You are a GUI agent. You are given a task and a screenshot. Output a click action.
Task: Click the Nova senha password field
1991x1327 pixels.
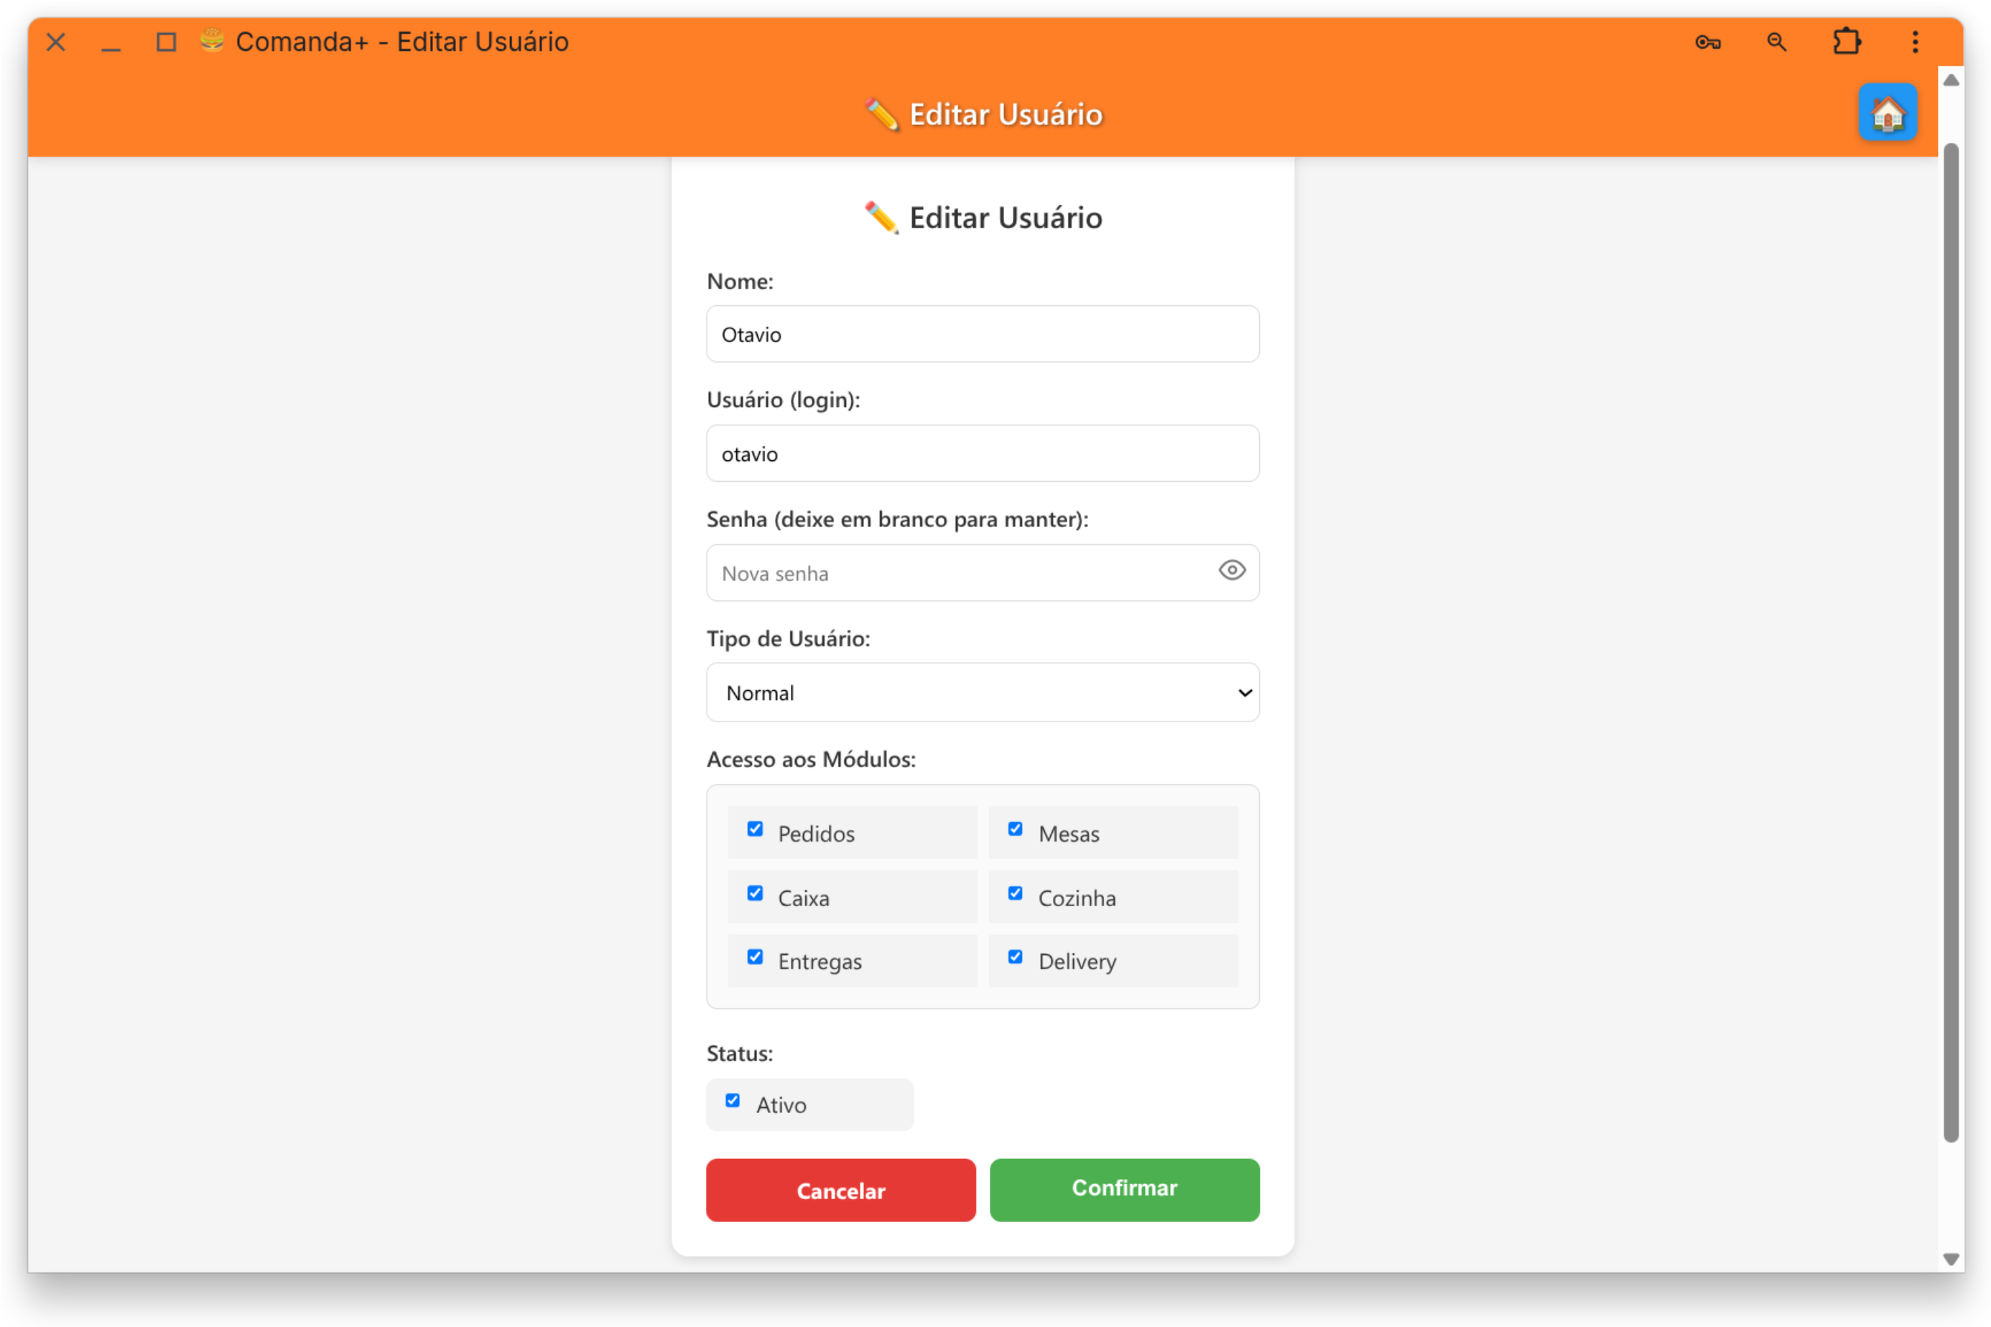(957, 573)
